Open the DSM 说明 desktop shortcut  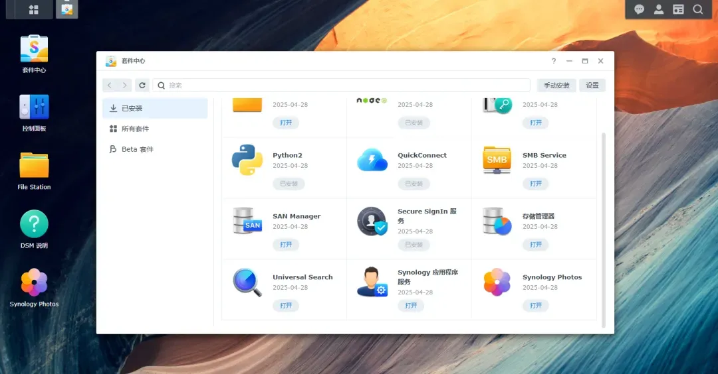[34, 229]
